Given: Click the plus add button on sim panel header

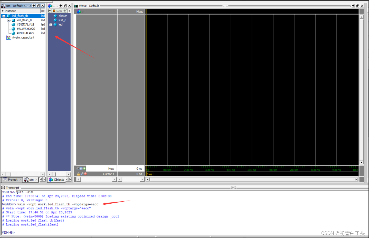Looking at the screenshot, I should point(34,5).
